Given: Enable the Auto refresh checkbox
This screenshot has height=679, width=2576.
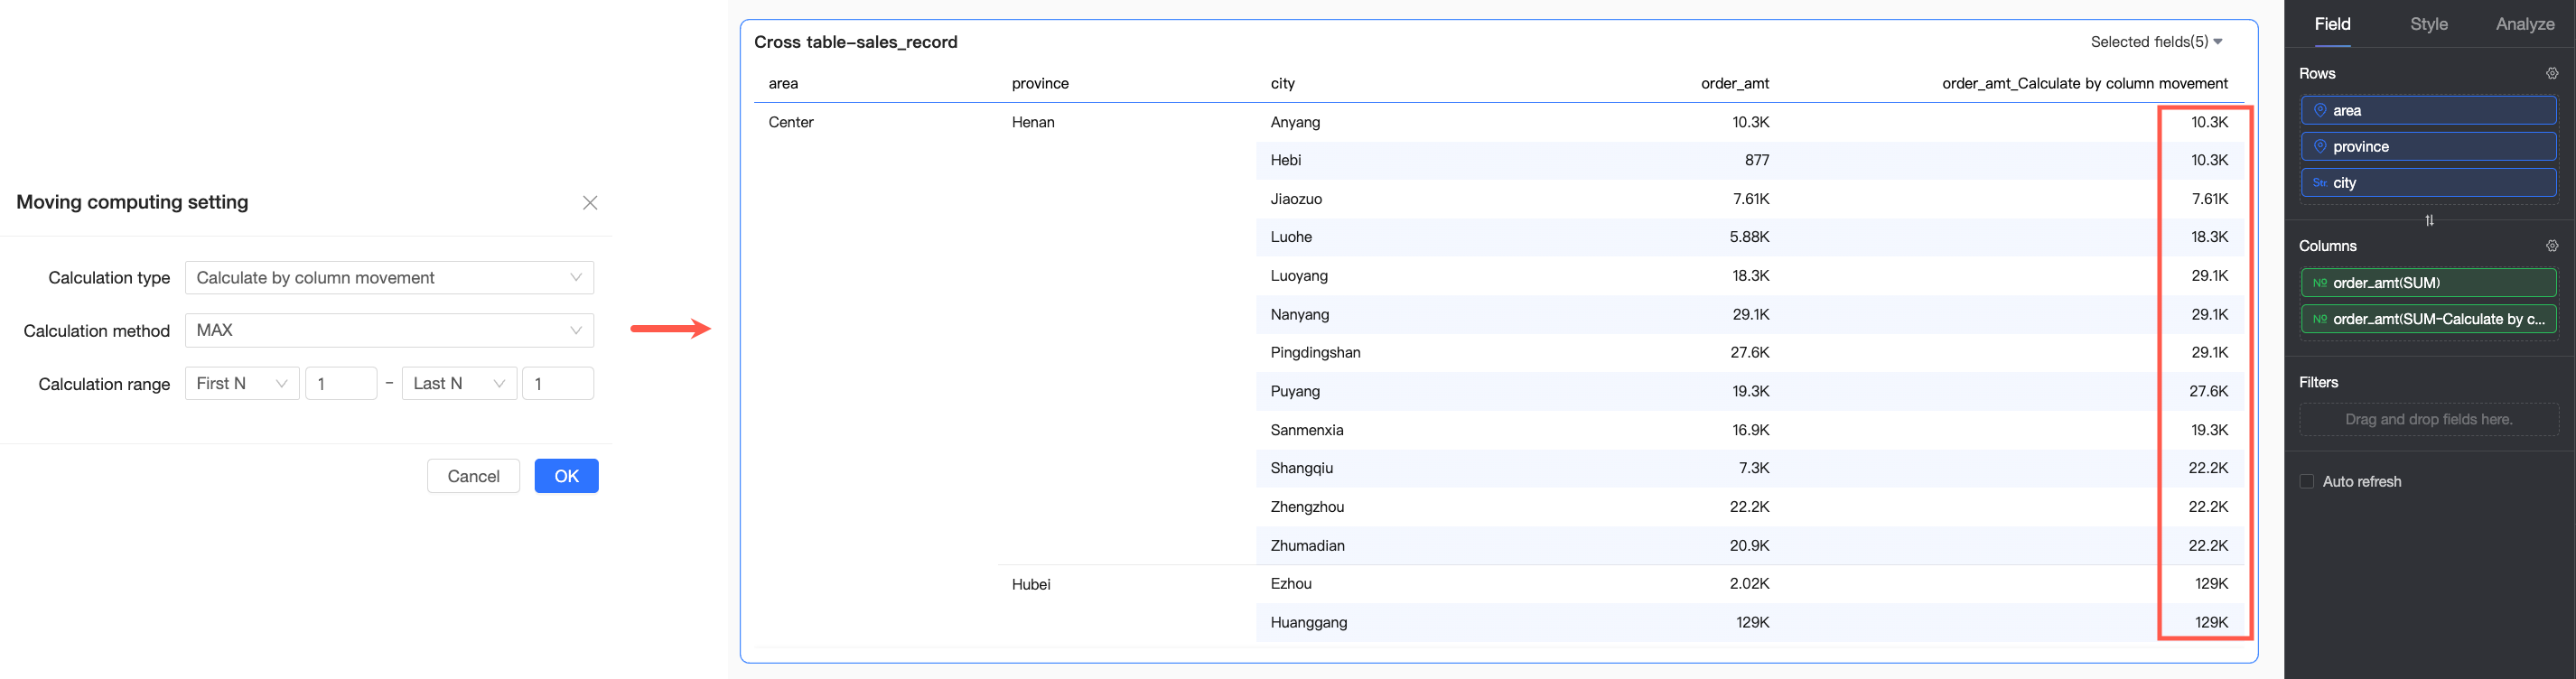Looking at the screenshot, I should [2306, 481].
